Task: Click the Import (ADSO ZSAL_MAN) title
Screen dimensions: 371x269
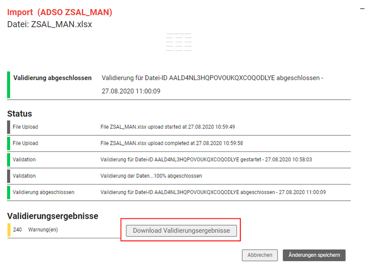Action: (x=60, y=12)
